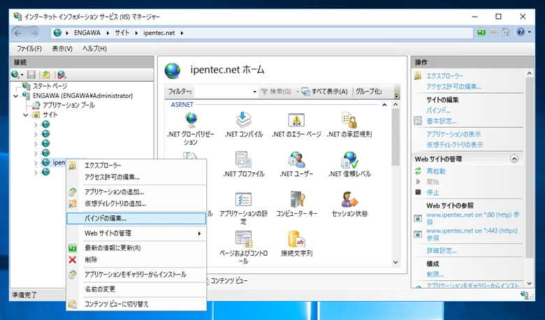This screenshot has height=320, width=545.
Task: Click the save icon in 接続 toolbar
Action: click(x=31, y=74)
